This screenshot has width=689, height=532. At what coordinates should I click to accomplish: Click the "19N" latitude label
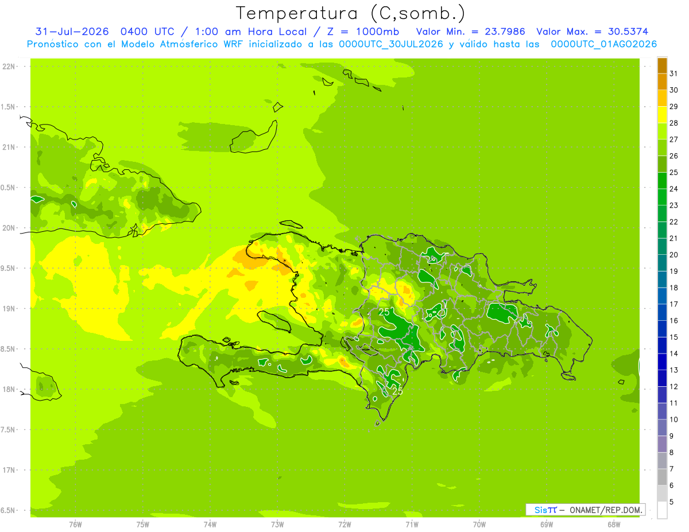(x=9, y=309)
